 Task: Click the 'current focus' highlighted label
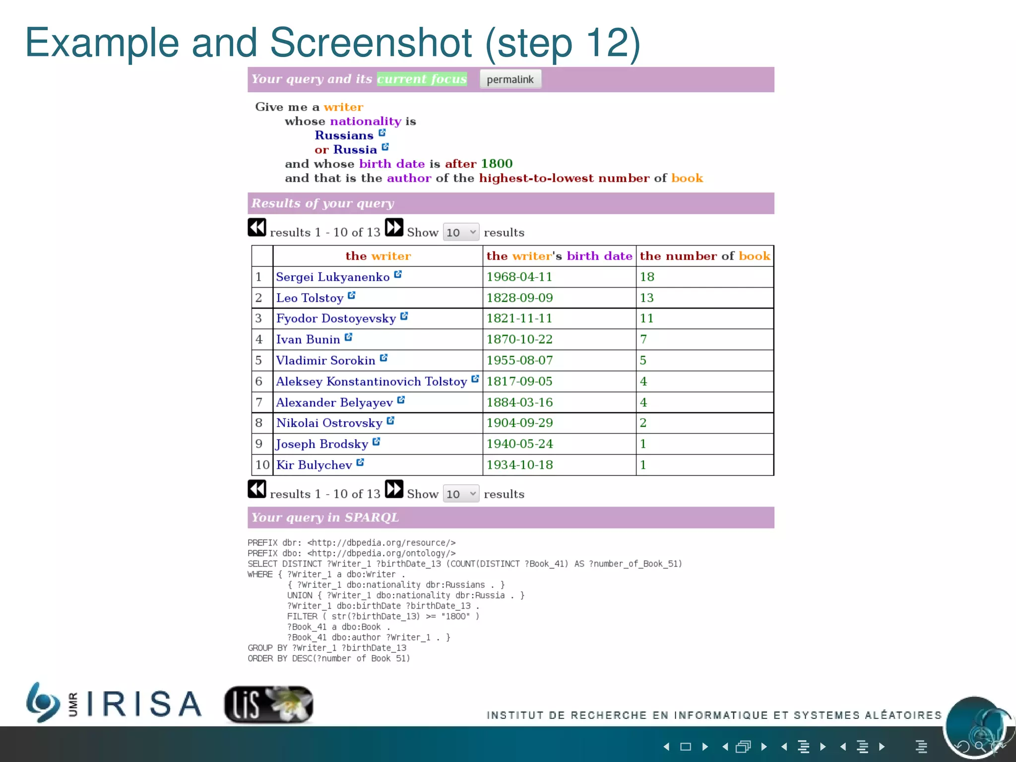pyautogui.click(x=422, y=79)
